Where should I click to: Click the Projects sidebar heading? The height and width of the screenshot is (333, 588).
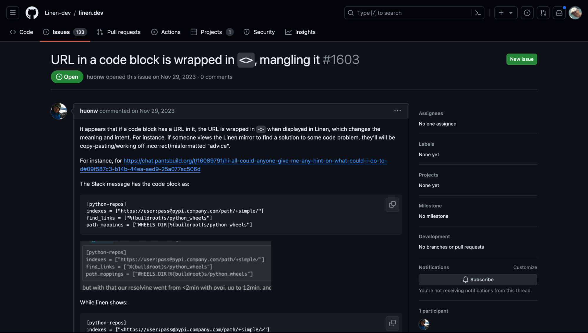[x=428, y=175]
